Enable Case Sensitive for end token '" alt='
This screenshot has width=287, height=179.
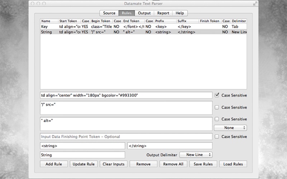click(217, 119)
